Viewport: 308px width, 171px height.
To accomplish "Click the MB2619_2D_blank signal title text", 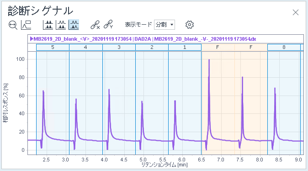I will (145, 39).
